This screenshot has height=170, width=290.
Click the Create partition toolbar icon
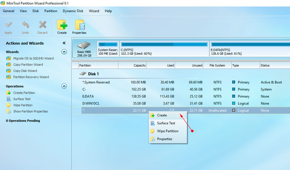click(62, 25)
